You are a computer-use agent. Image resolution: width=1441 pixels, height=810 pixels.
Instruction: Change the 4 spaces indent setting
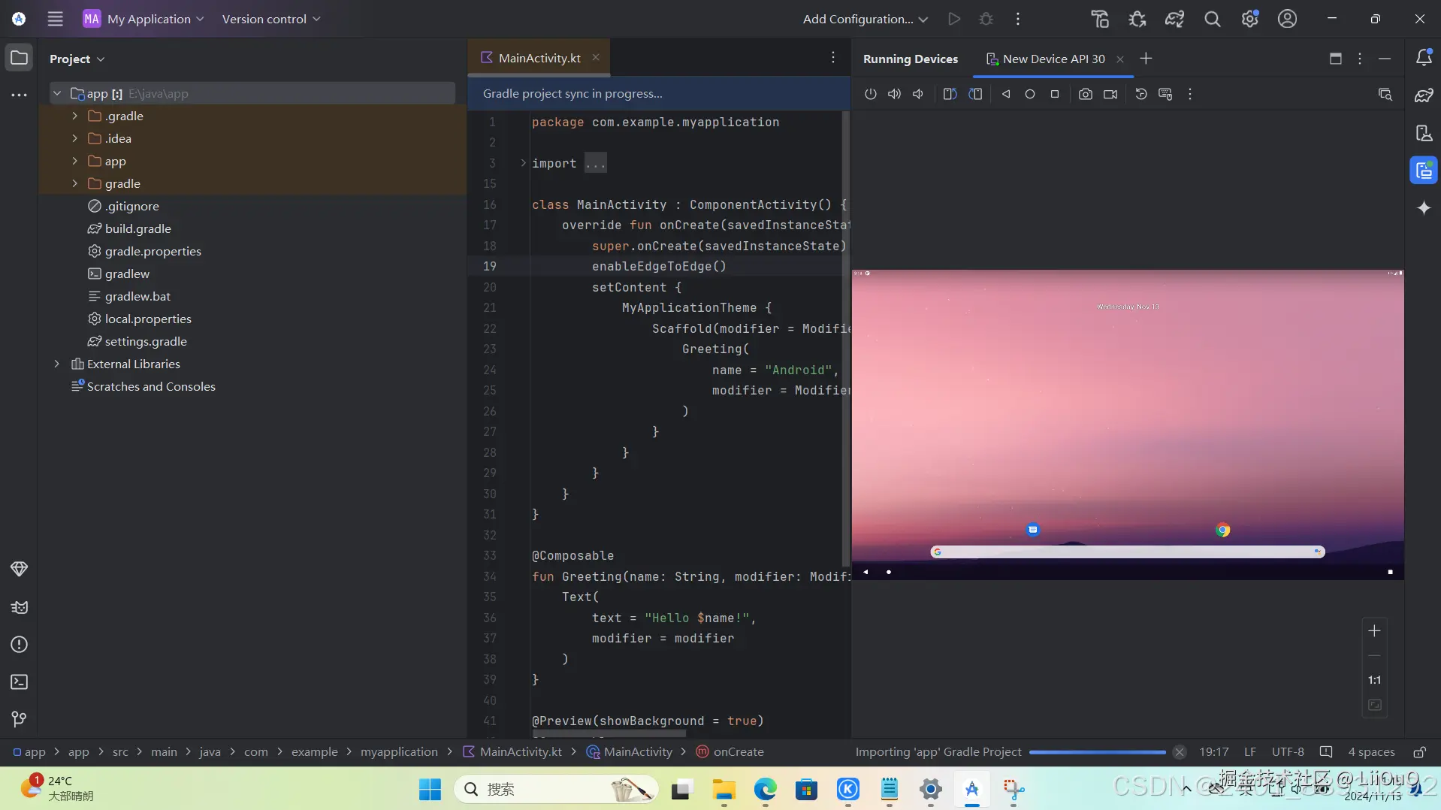click(x=1371, y=752)
